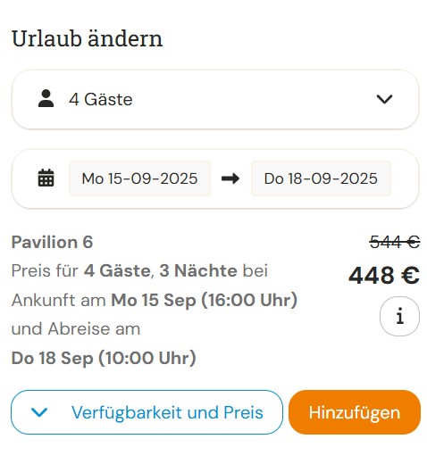Click the Urlaub ändern heading
Screen dimensions: 427x464
click(87, 39)
